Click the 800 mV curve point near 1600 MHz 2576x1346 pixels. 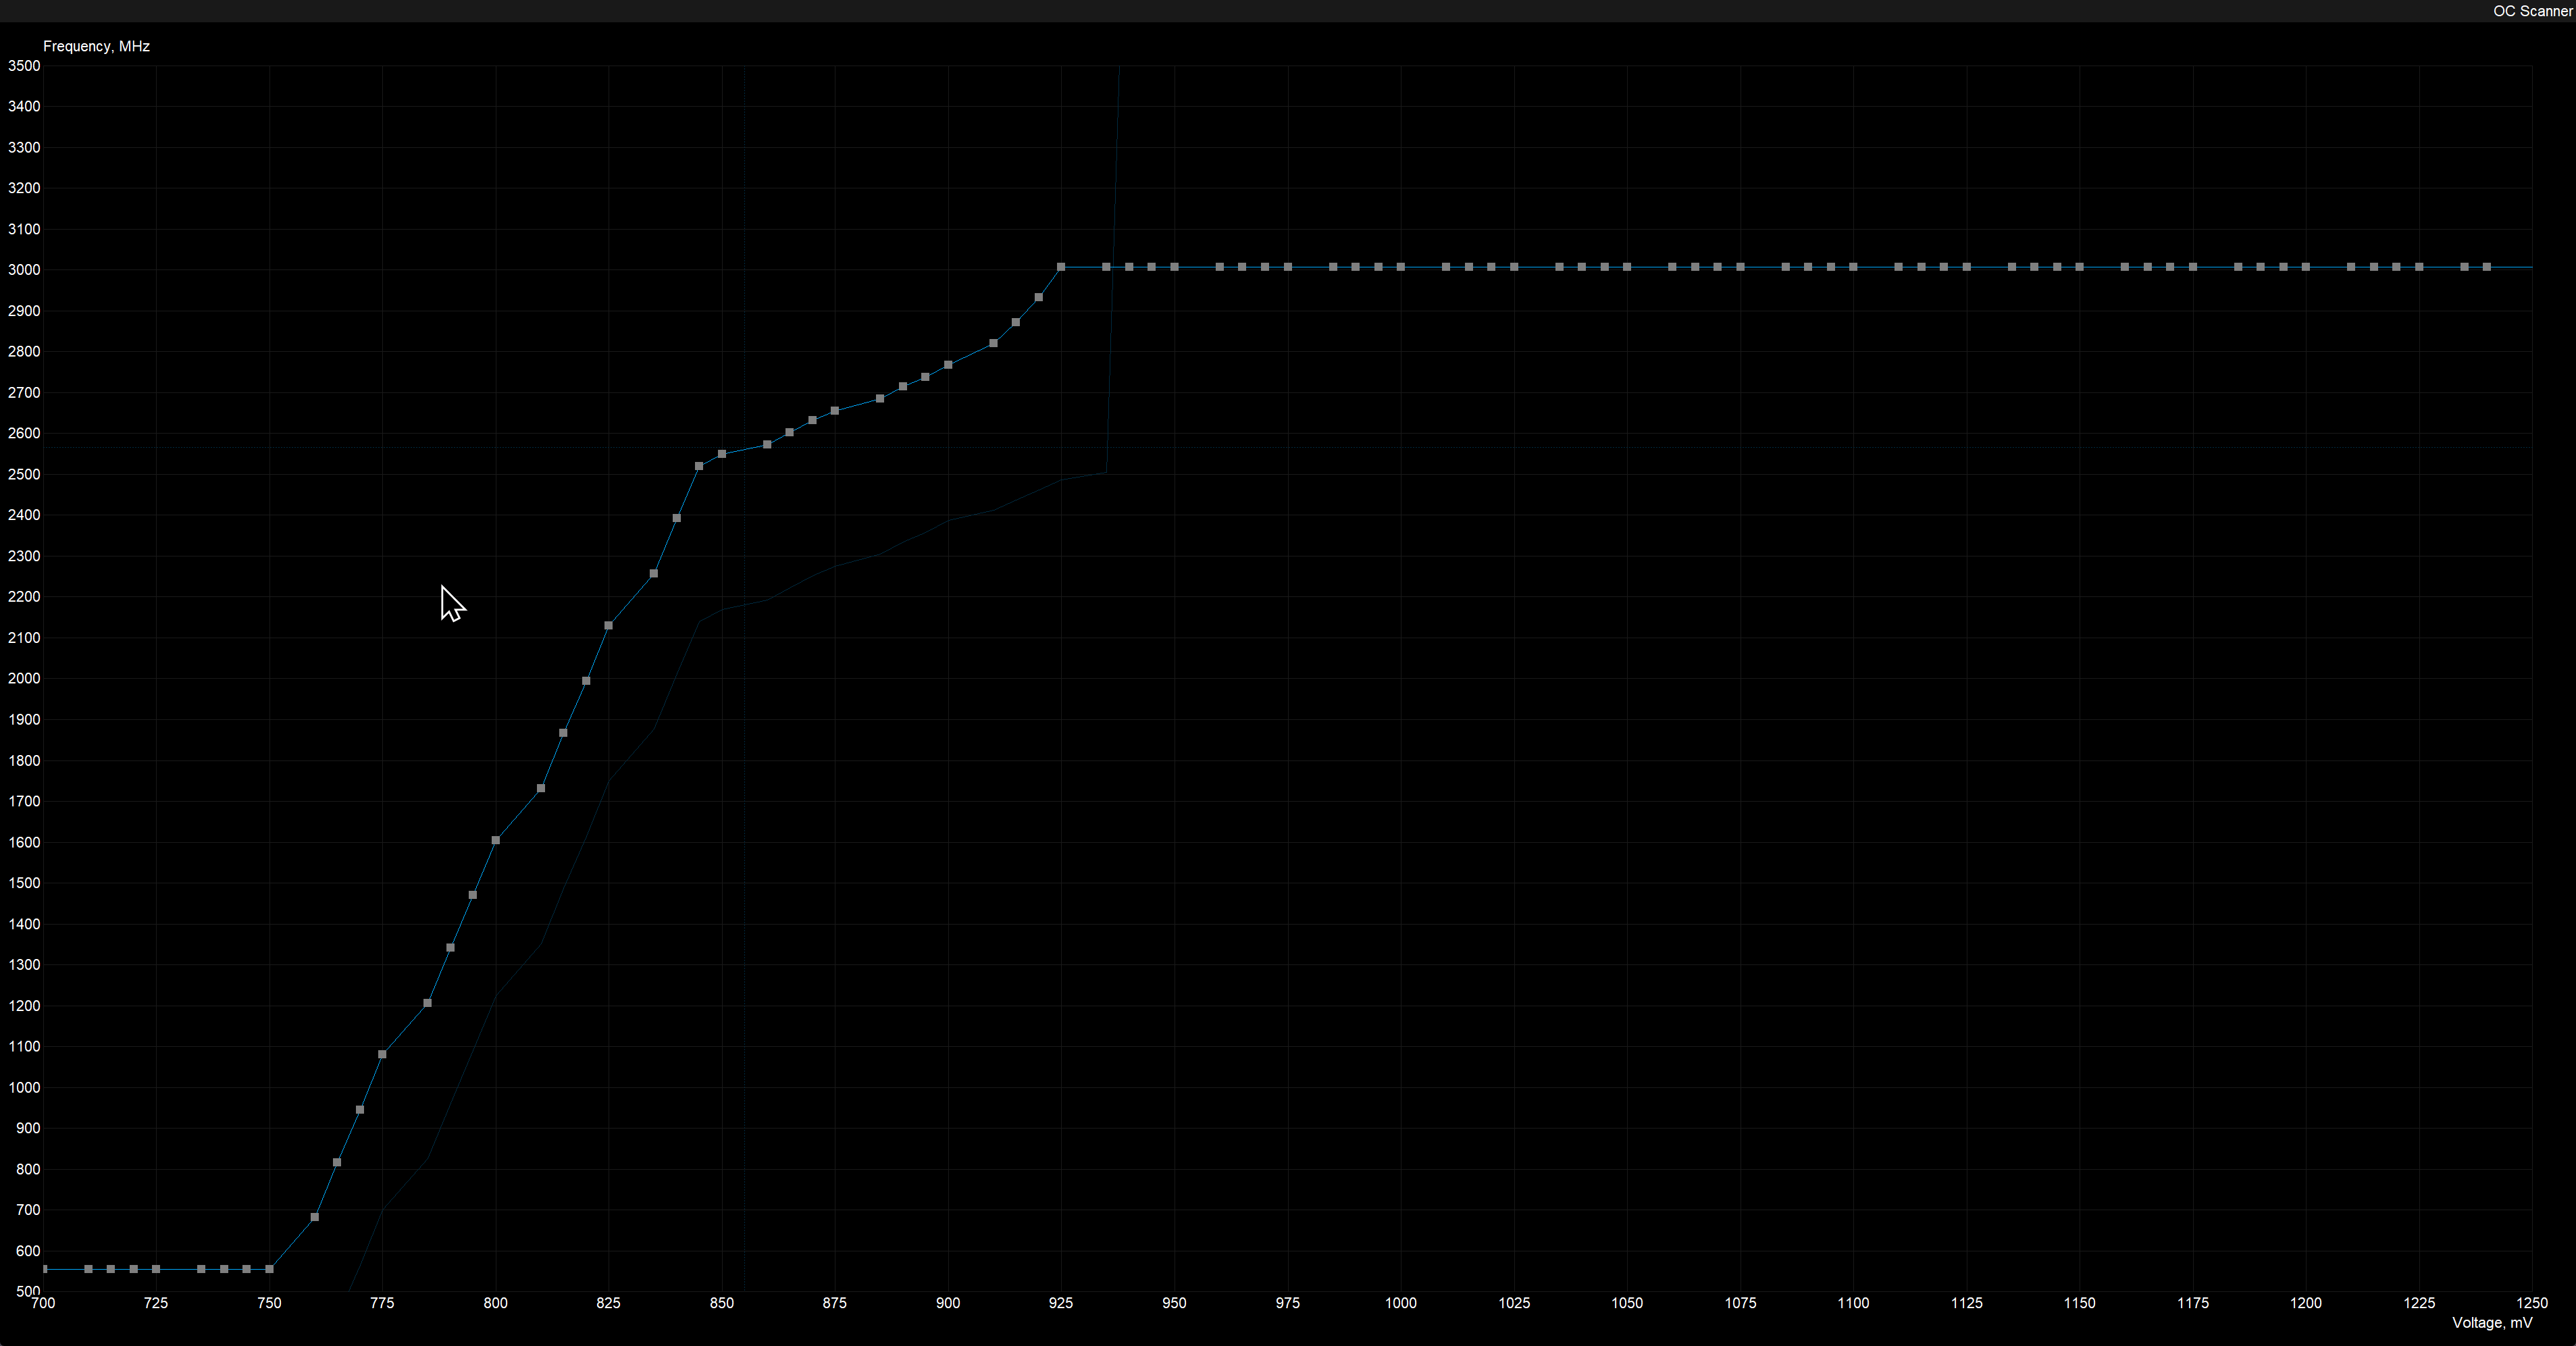click(x=495, y=840)
